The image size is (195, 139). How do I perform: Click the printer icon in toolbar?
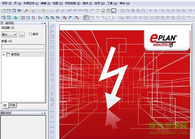[x=19, y=11]
